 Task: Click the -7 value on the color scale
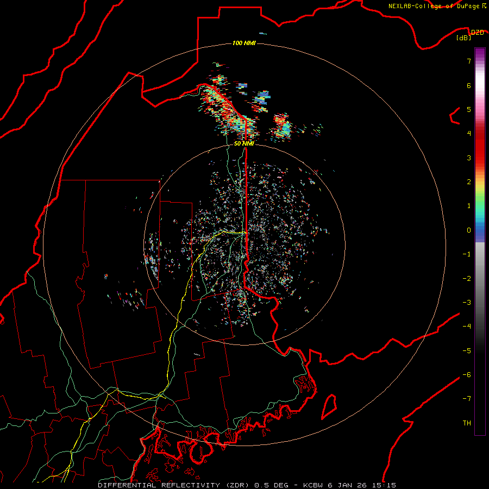pyautogui.click(x=467, y=399)
